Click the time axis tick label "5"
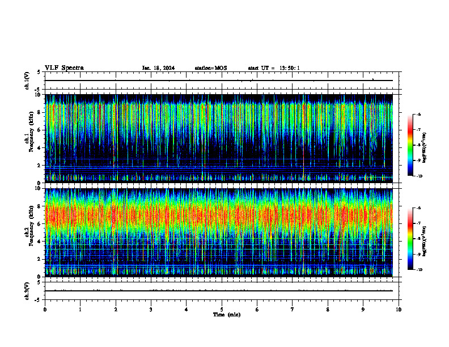This screenshot has width=449, height=347. coord(222,310)
